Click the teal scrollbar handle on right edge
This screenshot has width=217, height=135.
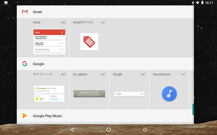(x=193, y=109)
